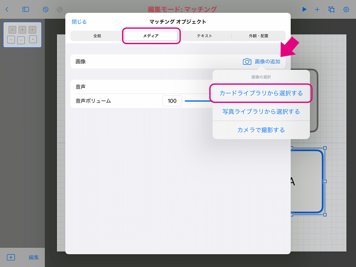Open settings with the gear icon
This screenshot has height=267, width=356.
click(346, 9)
